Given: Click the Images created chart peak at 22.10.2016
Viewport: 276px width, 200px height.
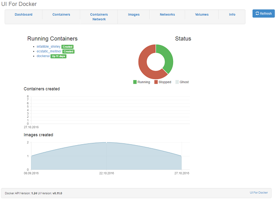Looking at the screenshot, I should pyautogui.click(x=107, y=142).
